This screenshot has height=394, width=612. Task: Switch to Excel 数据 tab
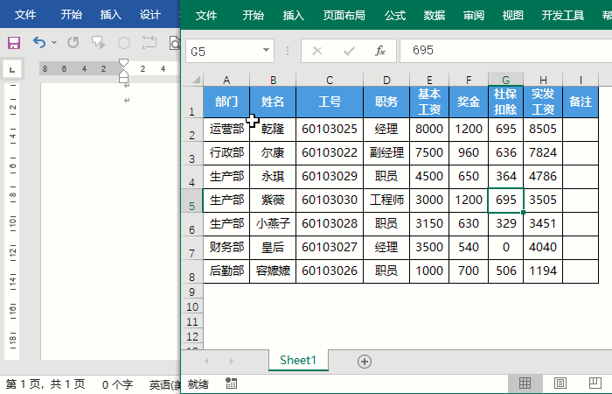click(x=435, y=16)
